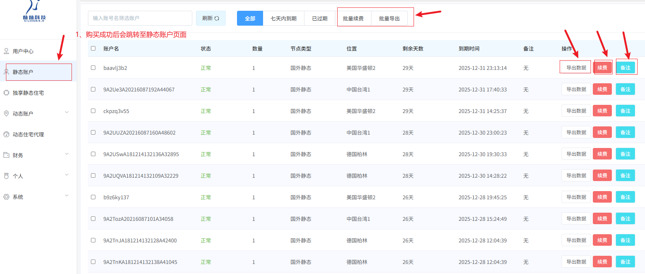Toggle the select-all checkbox in table header
Image resolution: width=645 pixels, height=274 pixels.
pyautogui.click(x=93, y=48)
